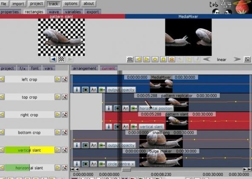Screen dimensions: 252x179
Task: Click the orange loop icon in MediaMixer toolbar
Action: [x=172, y=59]
